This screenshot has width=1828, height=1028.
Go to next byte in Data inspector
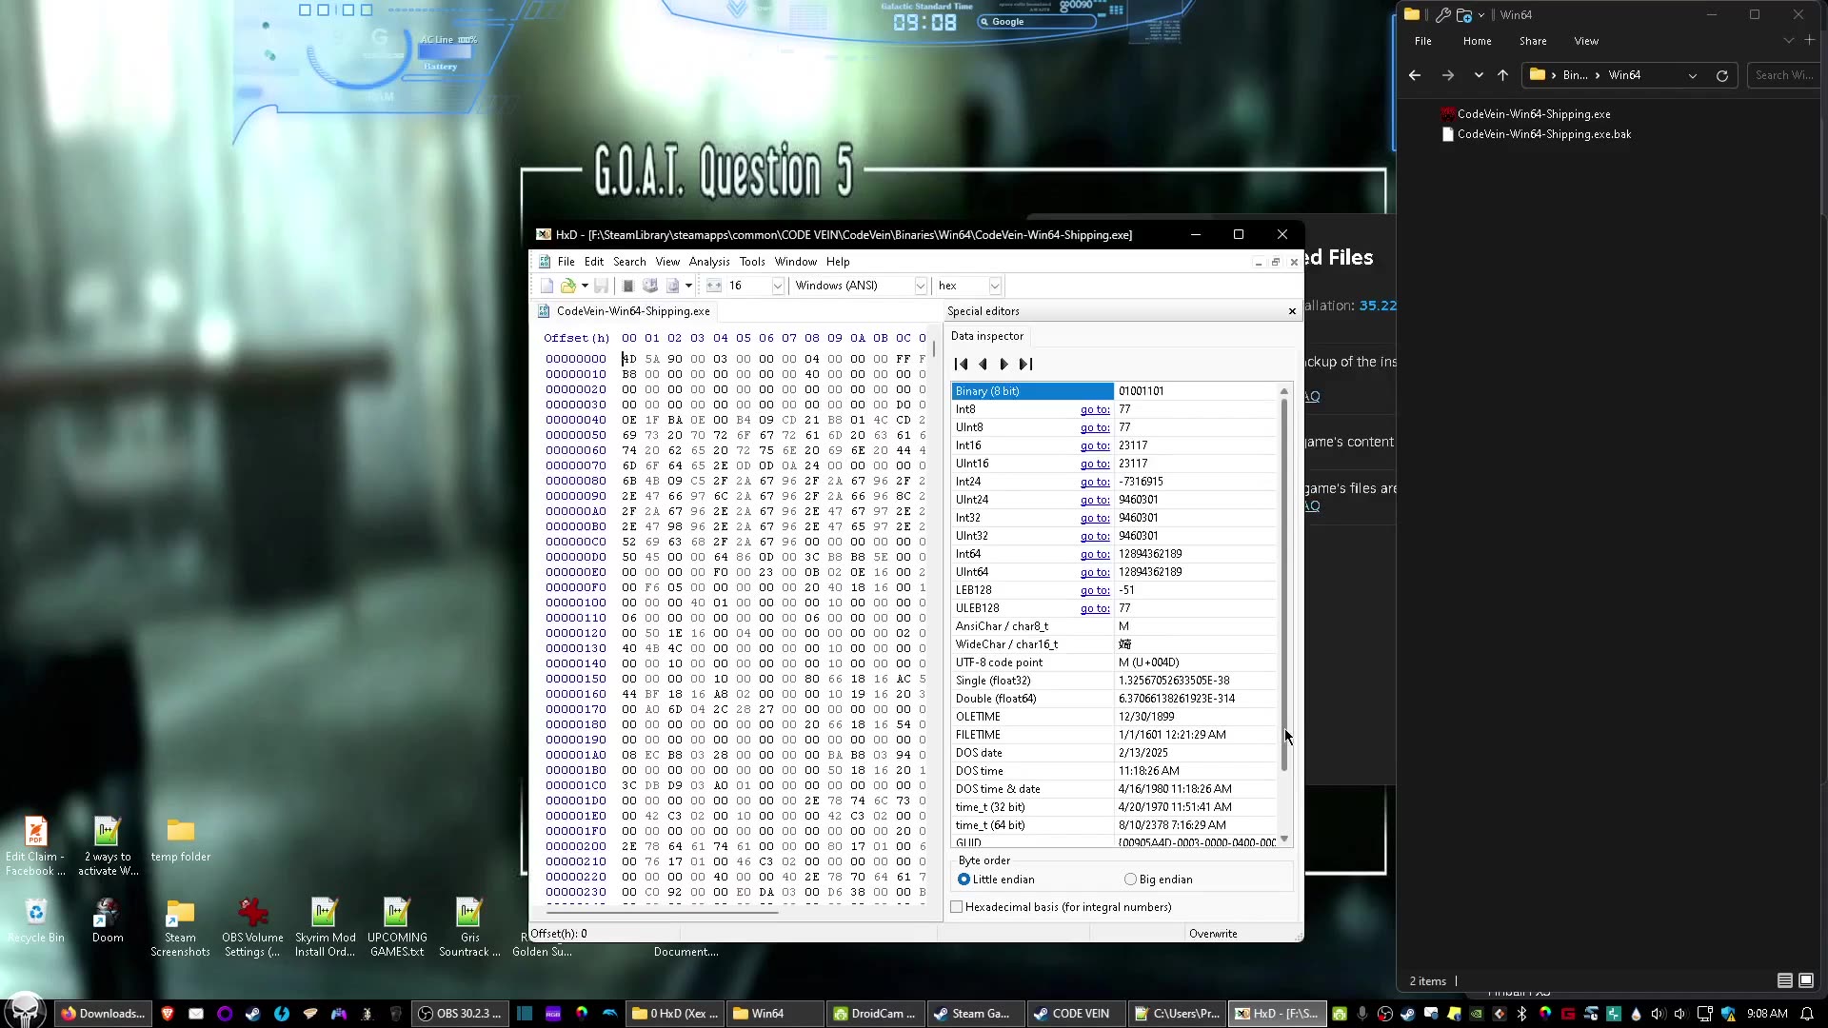[x=1003, y=364]
